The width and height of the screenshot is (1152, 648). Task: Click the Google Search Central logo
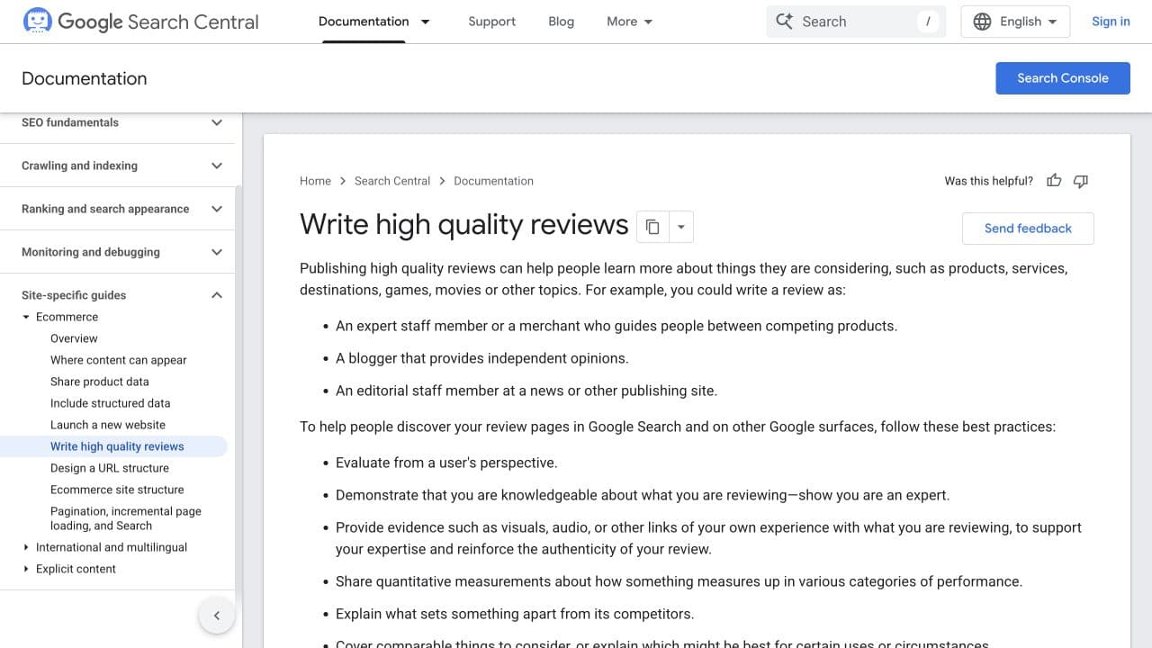[x=140, y=22]
